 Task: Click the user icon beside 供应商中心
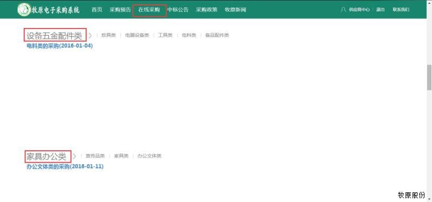point(343,10)
